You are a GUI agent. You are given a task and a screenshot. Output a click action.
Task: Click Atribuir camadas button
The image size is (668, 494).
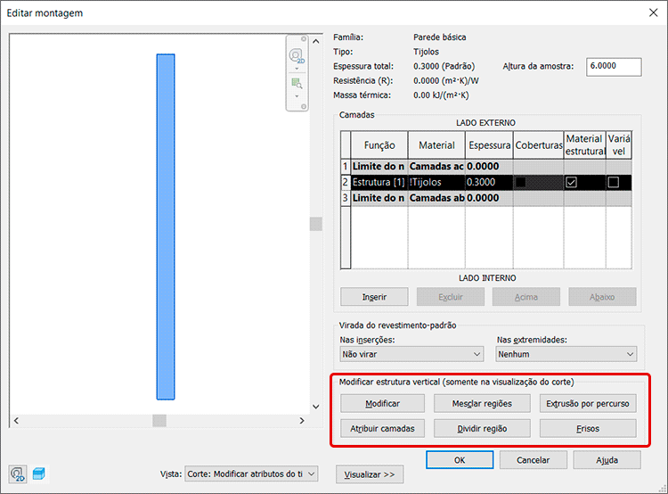click(383, 428)
